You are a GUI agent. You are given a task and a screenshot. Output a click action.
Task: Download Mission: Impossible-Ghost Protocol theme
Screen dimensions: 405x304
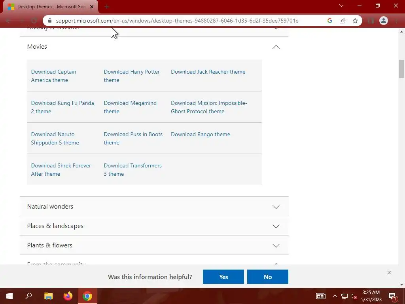coord(209,107)
